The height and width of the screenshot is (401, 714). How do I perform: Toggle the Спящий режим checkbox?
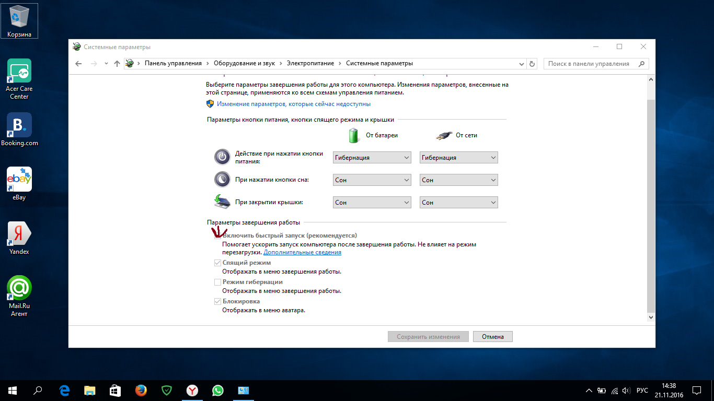coord(217,263)
